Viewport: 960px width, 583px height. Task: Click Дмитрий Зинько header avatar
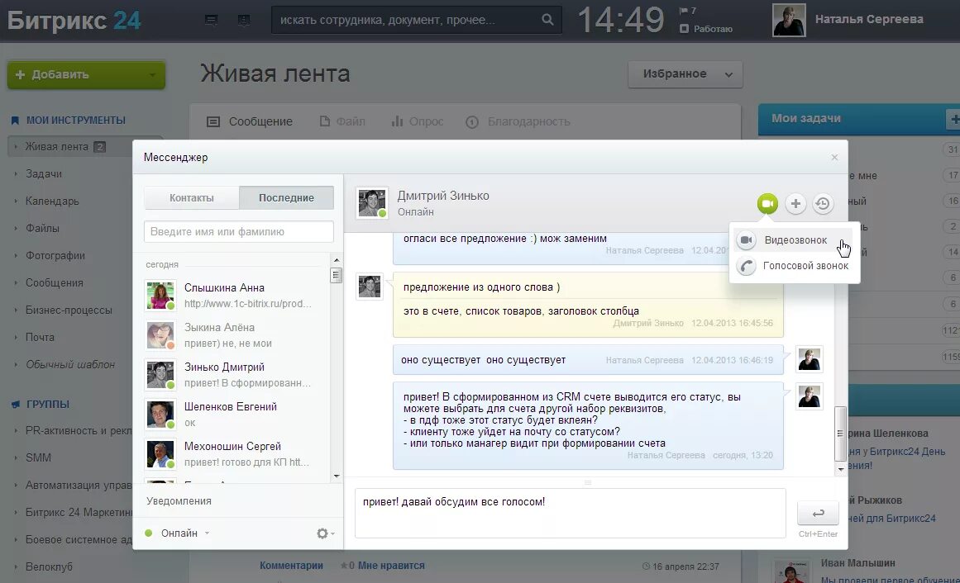pyautogui.click(x=371, y=203)
